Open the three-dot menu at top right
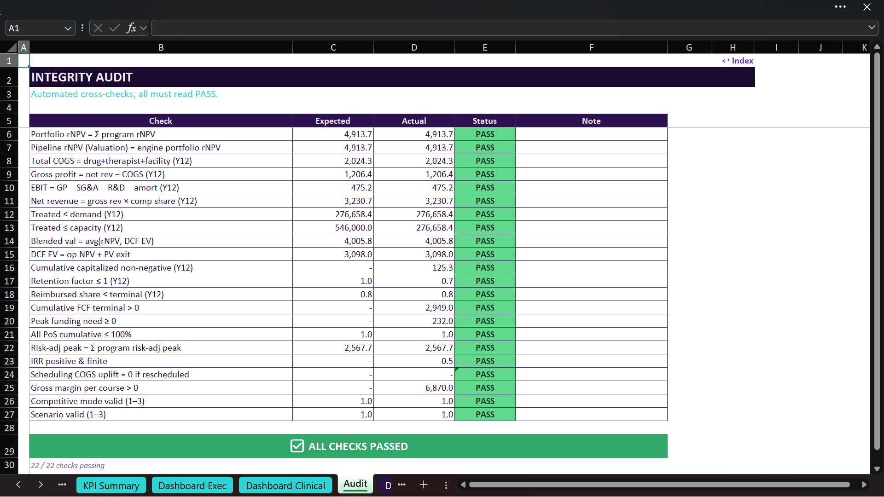The width and height of the screenshot is (884, 497). [x=840, y=7]
